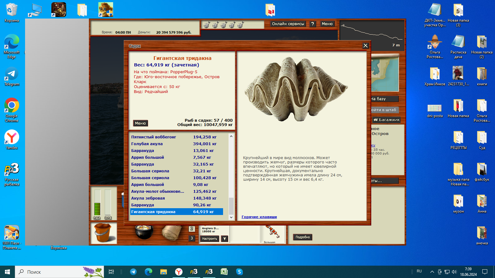This screenshot has height=278, width=495.
Task: Click the еда food level bar
Action: (97, 203)
